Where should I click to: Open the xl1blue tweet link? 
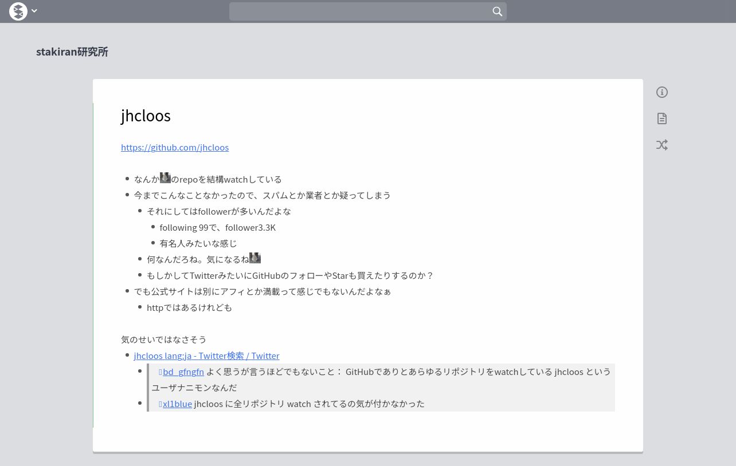coord(177,404)
